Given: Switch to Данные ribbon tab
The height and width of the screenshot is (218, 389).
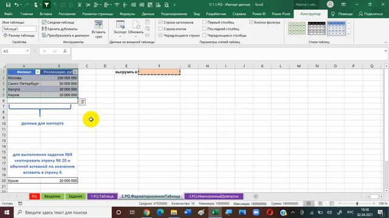Looking at the screenshot, I should (148, 14).
